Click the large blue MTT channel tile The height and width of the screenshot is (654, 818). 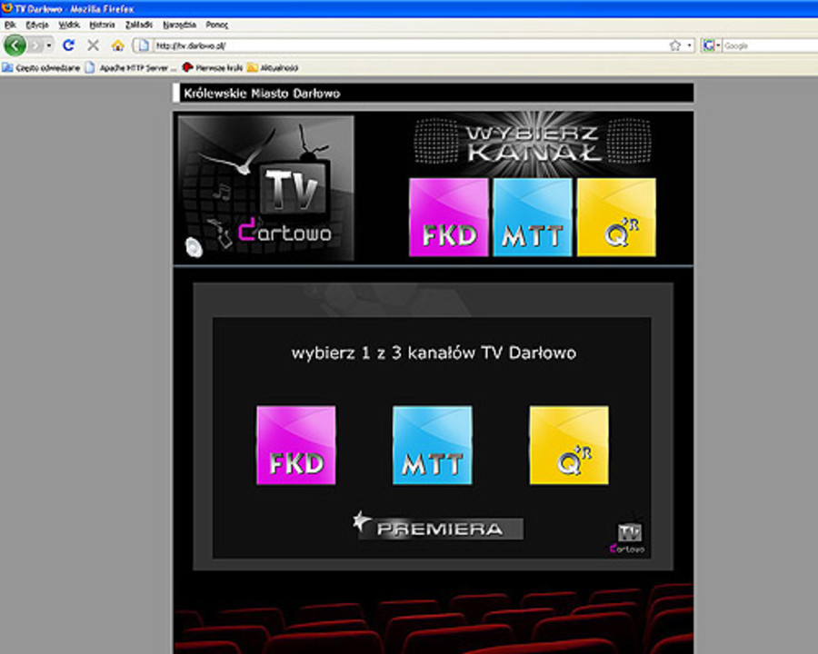click(x=433, y=445)
